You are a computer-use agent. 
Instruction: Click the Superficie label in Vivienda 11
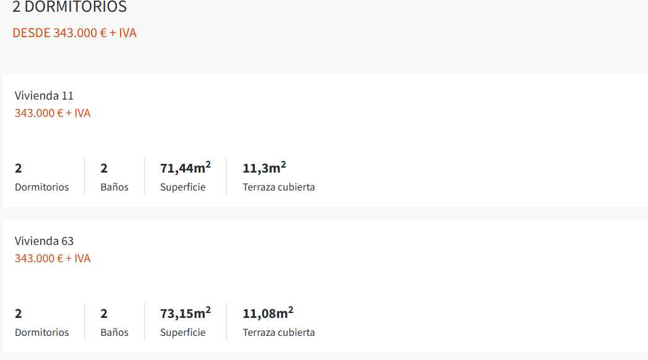tap(182, 187)
